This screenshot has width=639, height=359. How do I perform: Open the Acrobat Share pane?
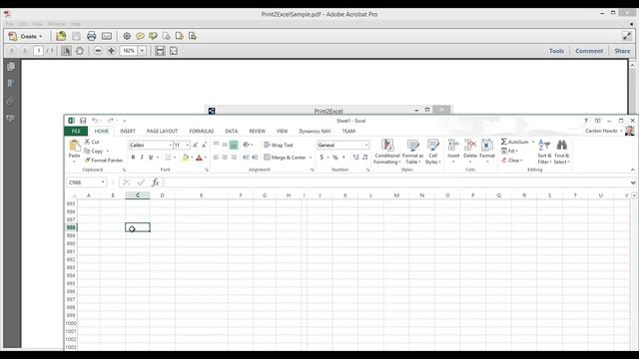pos(622,51)
